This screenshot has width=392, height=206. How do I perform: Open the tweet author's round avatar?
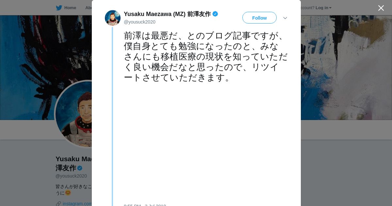point(113,18)
